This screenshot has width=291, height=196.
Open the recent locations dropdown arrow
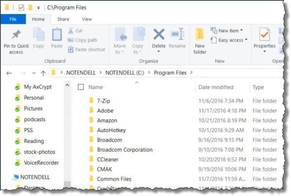pyautogui.click(x=34, y=74)
